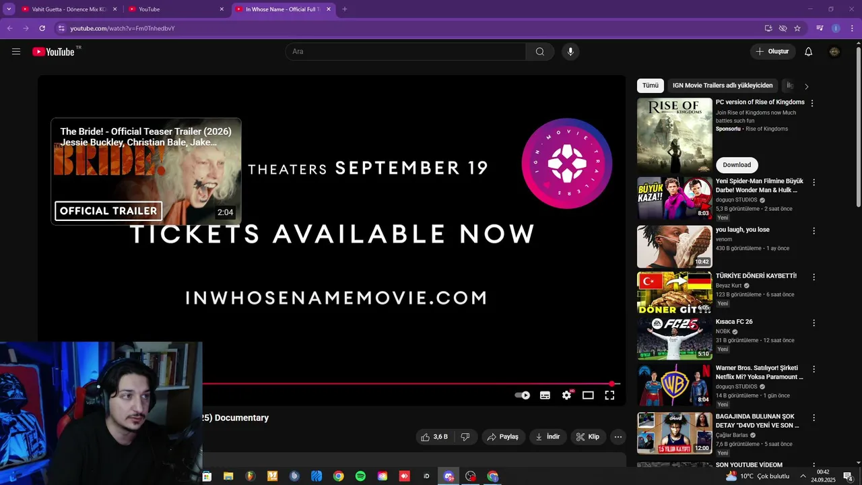Open Spotify from the taskbar

[x=360, y=476]
